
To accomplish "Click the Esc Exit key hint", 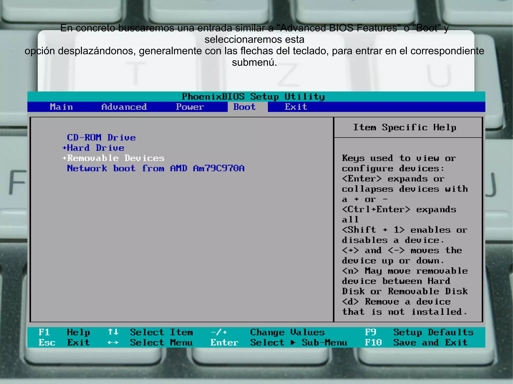I will coord(64,342).
